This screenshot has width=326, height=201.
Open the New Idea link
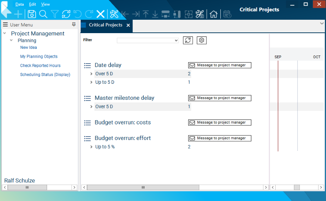click(28, 47)
